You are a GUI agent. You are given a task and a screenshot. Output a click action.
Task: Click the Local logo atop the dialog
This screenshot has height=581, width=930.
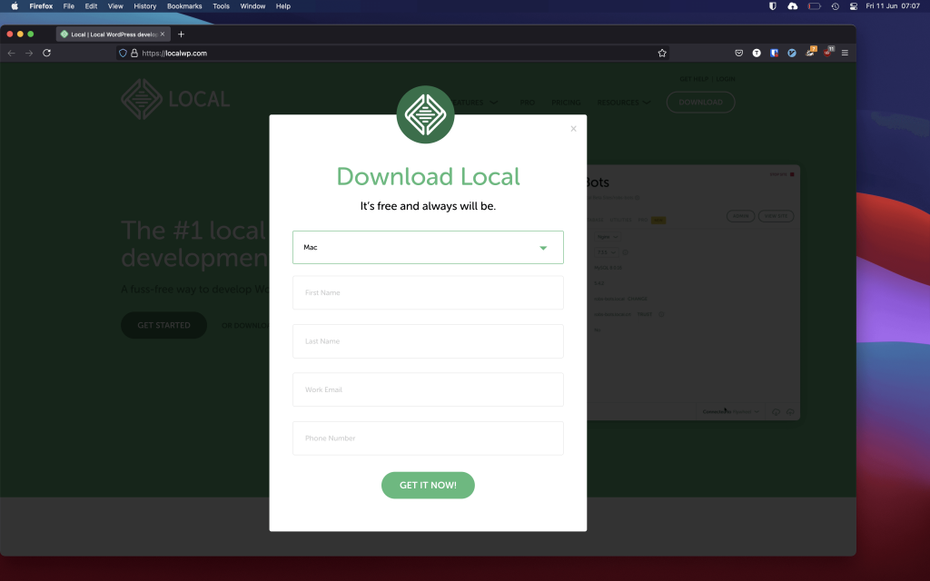[425, 114]
